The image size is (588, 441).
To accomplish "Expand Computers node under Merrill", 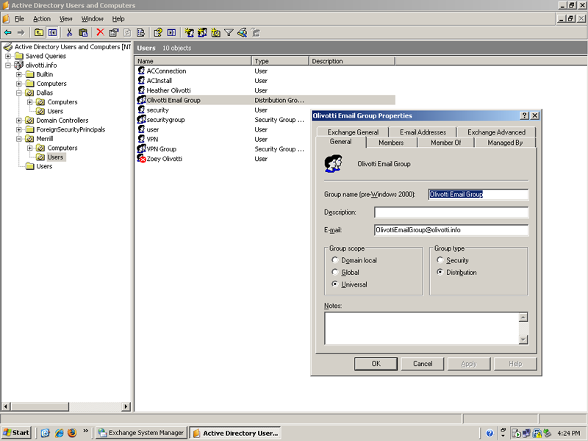I will pos(30,148).
